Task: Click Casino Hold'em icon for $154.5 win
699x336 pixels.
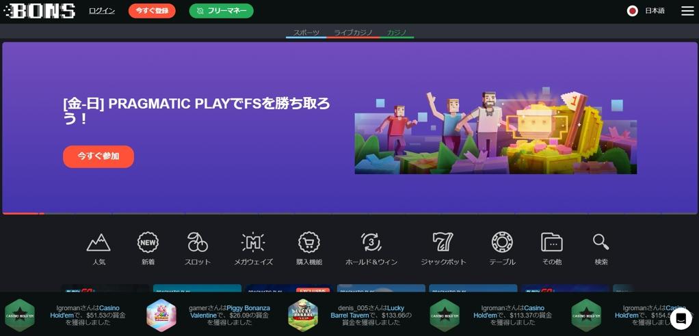Action: [x=586, y=315]
